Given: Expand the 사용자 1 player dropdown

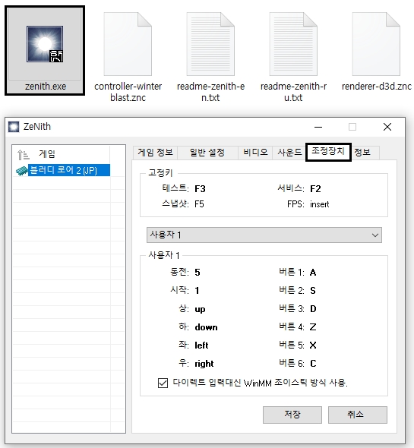Looking at the screenshot, I should (x=264, y=235).
